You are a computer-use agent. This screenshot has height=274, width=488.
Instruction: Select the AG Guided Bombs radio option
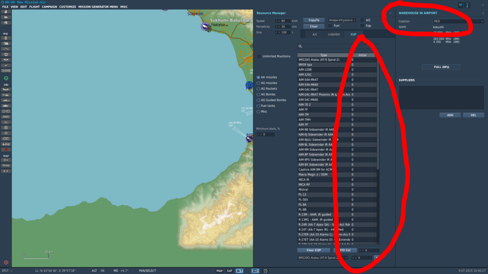258,100
